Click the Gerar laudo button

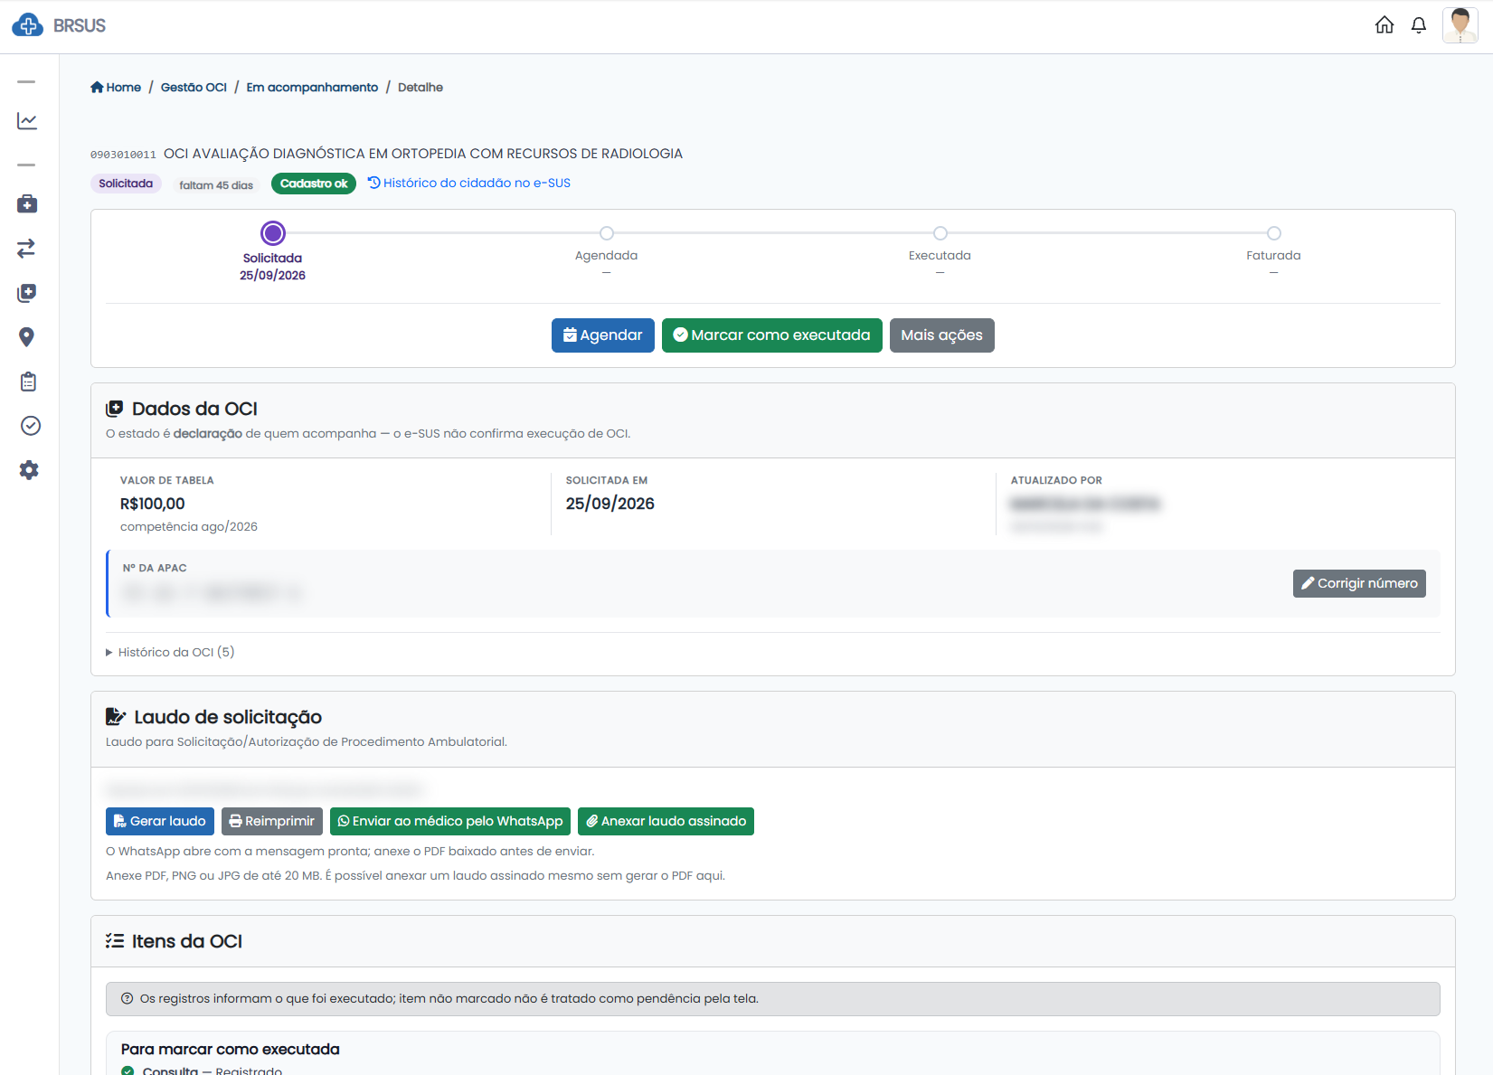[x=160, y=821]
